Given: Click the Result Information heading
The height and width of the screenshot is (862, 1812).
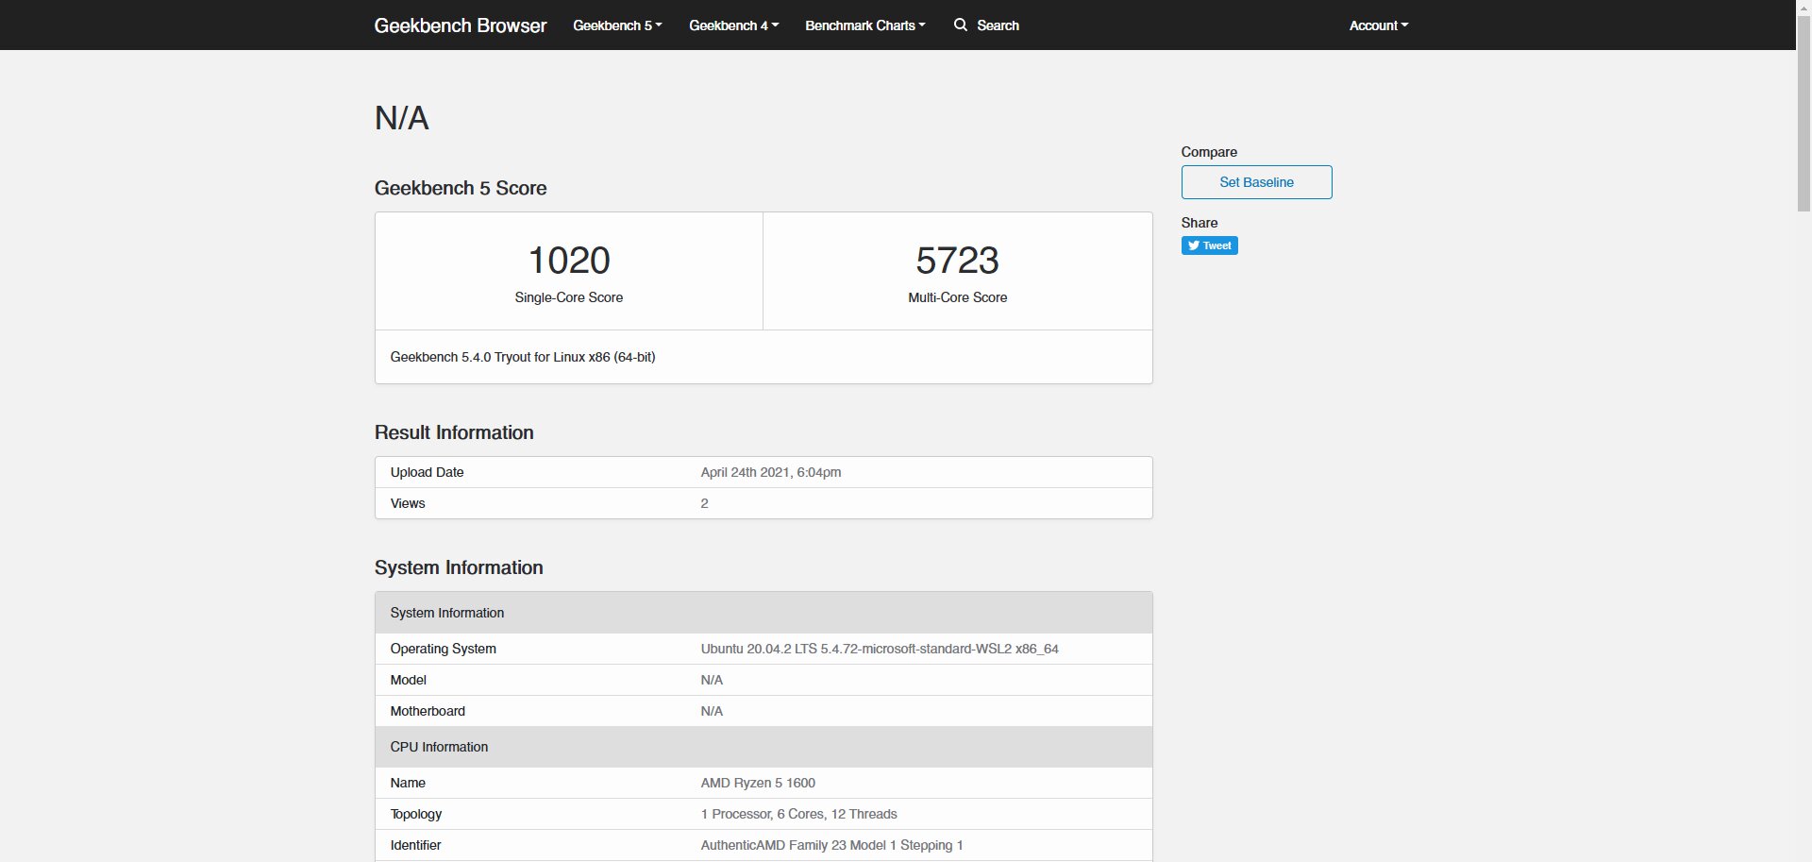Looking at the screenshot, I should 454,432.
